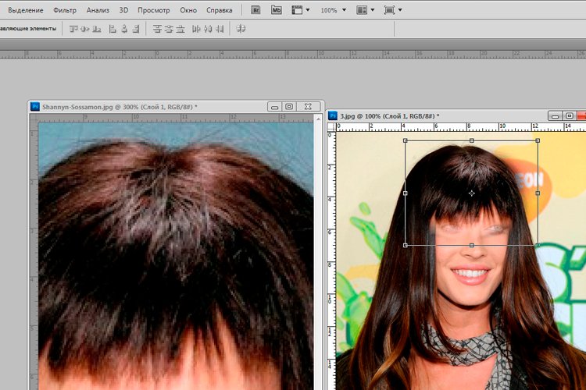The width and height of the screenshot is (586, 390).
Task: Click the Distribute right edges icon
Action: coord(218,29)
